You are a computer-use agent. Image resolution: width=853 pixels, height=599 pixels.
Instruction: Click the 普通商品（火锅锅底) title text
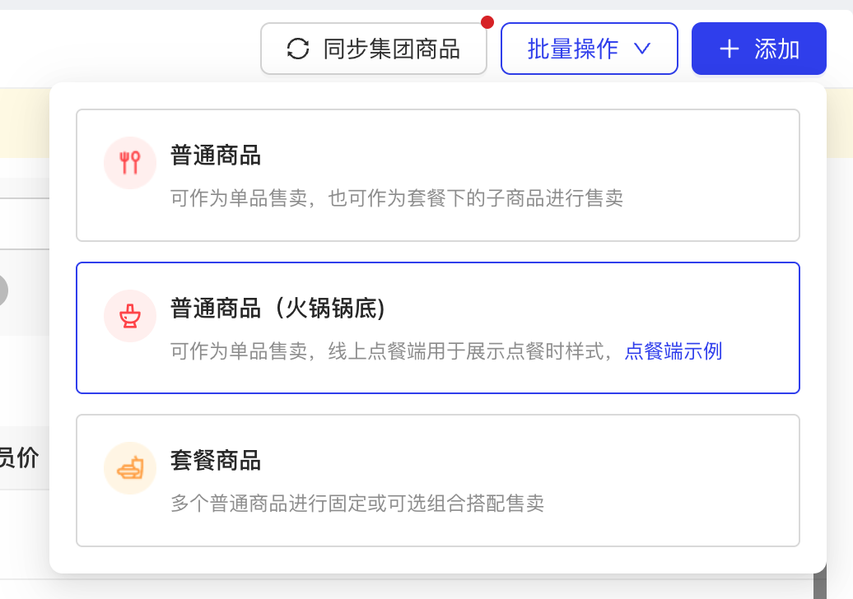(278, 309)
